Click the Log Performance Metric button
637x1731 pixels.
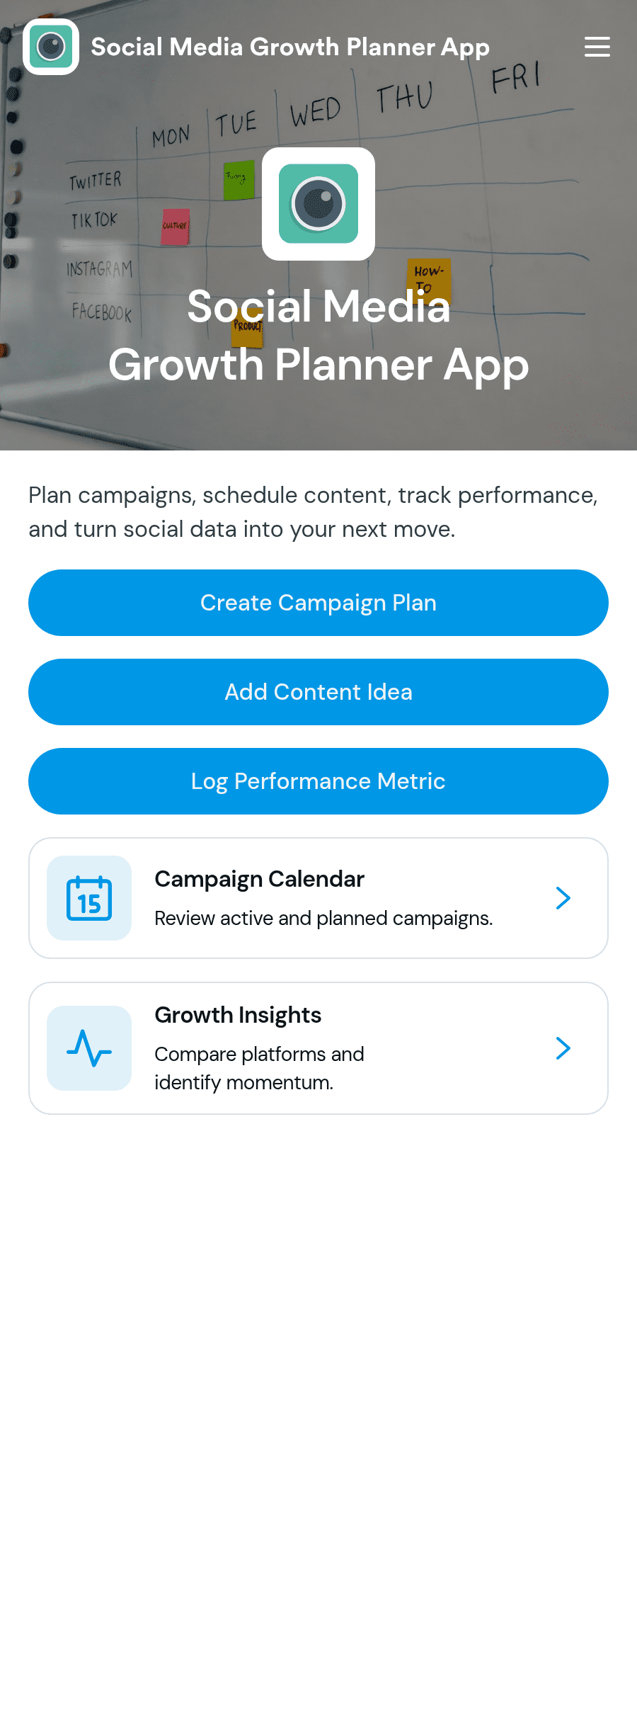click(318, 781)
